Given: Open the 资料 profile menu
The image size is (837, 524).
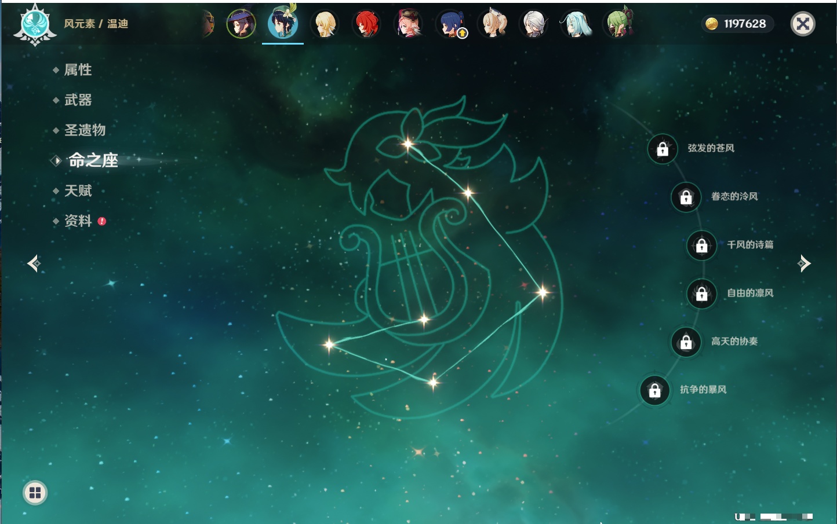Looking at the screenshot, I should pyautogui.click(x=78, y=221).
